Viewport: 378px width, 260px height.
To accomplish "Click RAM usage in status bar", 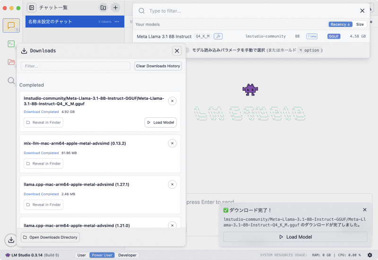I will (321, 255).
